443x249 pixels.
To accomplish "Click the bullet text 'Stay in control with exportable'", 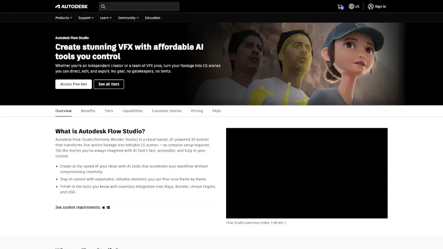I will [x=133, y=179].
